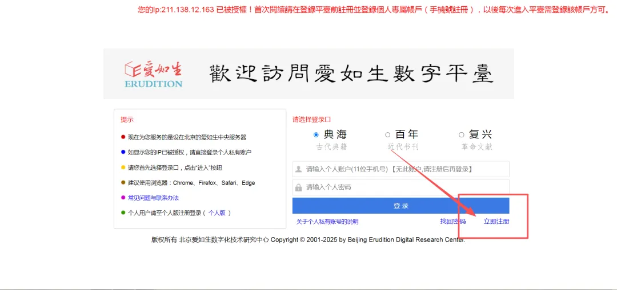Focus the personal password input field
This screenshot has height=290, width=617.
[x=401, y=187]
